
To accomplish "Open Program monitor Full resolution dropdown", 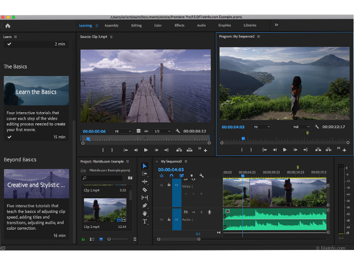I will (x=301, y=127).
